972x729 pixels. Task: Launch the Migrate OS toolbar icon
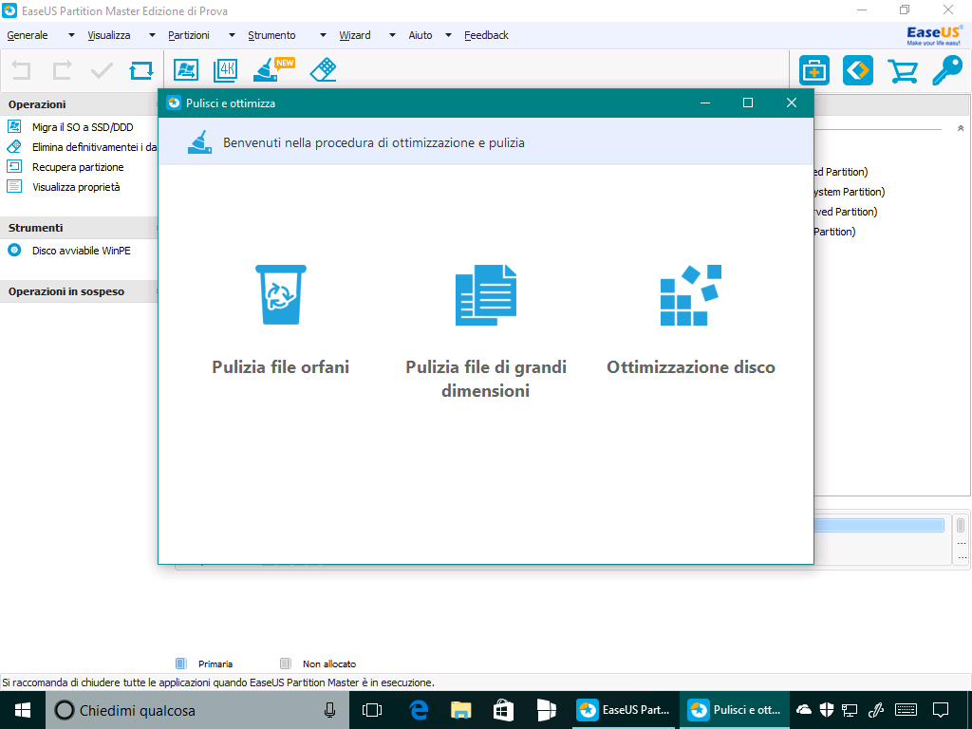click(185, 70)
